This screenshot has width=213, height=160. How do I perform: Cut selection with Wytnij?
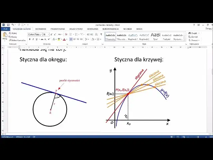pyautogui.click(x=13, y=33)
